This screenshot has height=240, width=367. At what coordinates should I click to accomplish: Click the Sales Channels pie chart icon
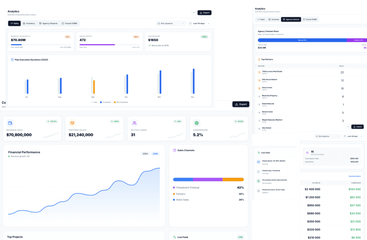(175, 150)
